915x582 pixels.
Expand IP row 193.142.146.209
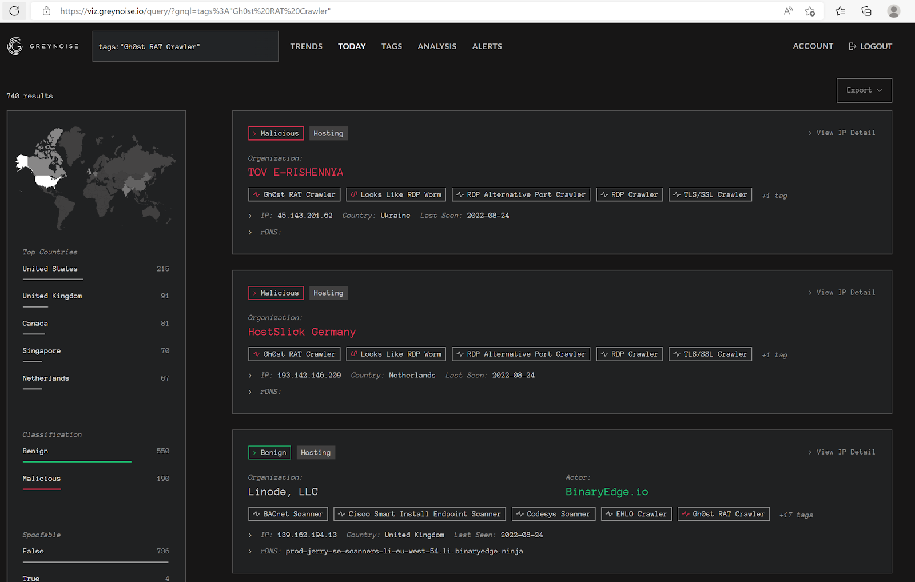[250, 376]
